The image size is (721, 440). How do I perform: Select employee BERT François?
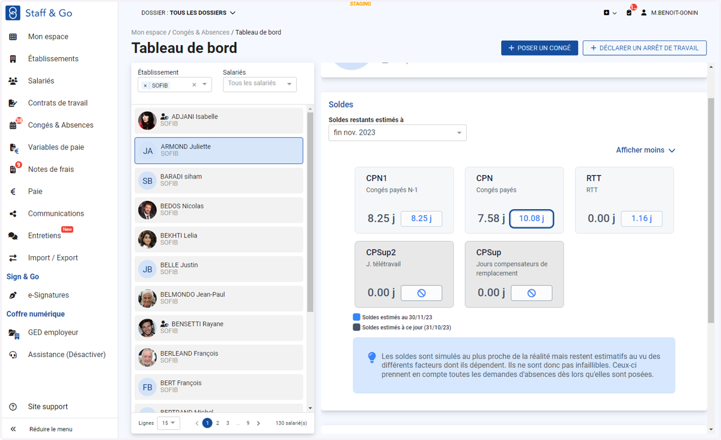[x=219, y=387]
